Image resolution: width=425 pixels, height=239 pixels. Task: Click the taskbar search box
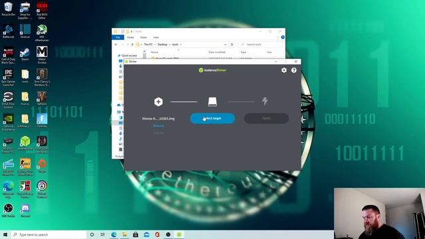48,234
